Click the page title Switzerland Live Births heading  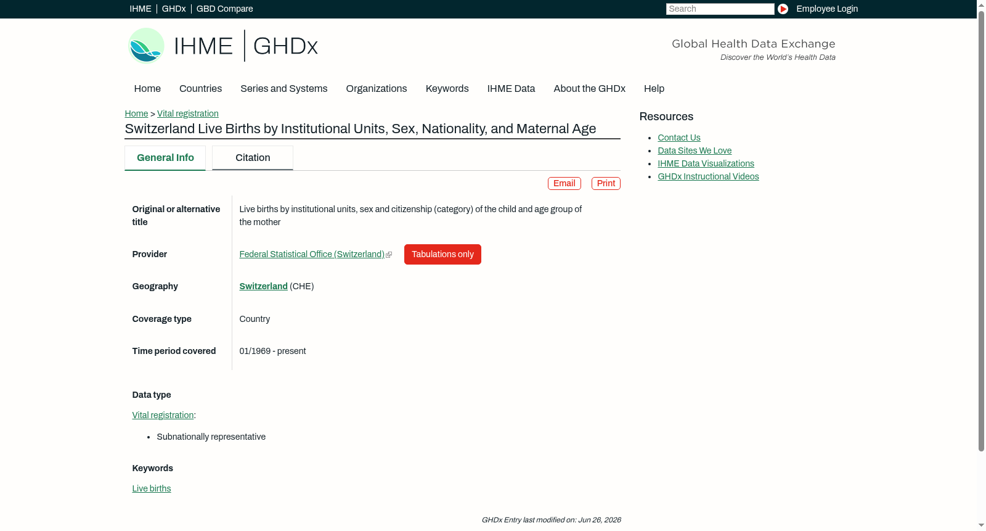[361, 129]
